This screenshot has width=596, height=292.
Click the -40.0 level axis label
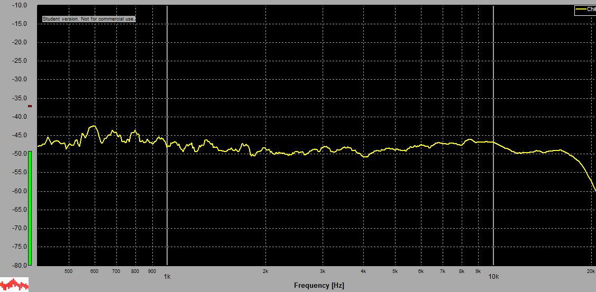point(20,117)
